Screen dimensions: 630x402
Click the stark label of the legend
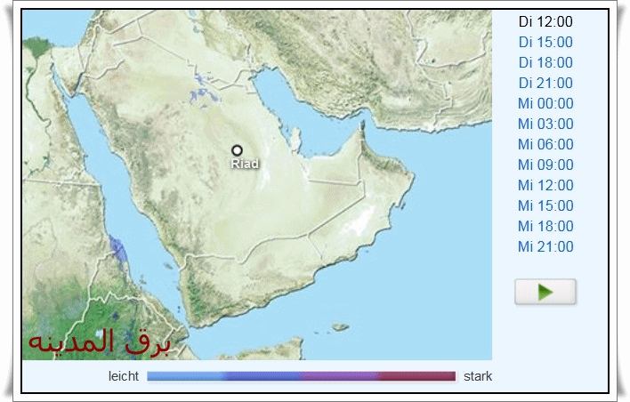[478, 376]
